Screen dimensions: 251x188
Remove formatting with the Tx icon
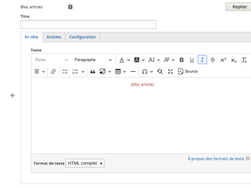[244, 60]
